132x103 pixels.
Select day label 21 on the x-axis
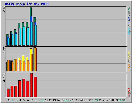(x=85, y=100)
